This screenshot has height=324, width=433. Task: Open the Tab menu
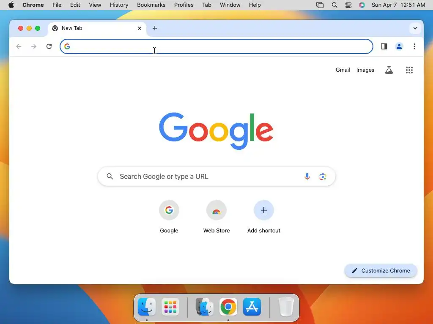pyautogui.click(x=206, y=5)
